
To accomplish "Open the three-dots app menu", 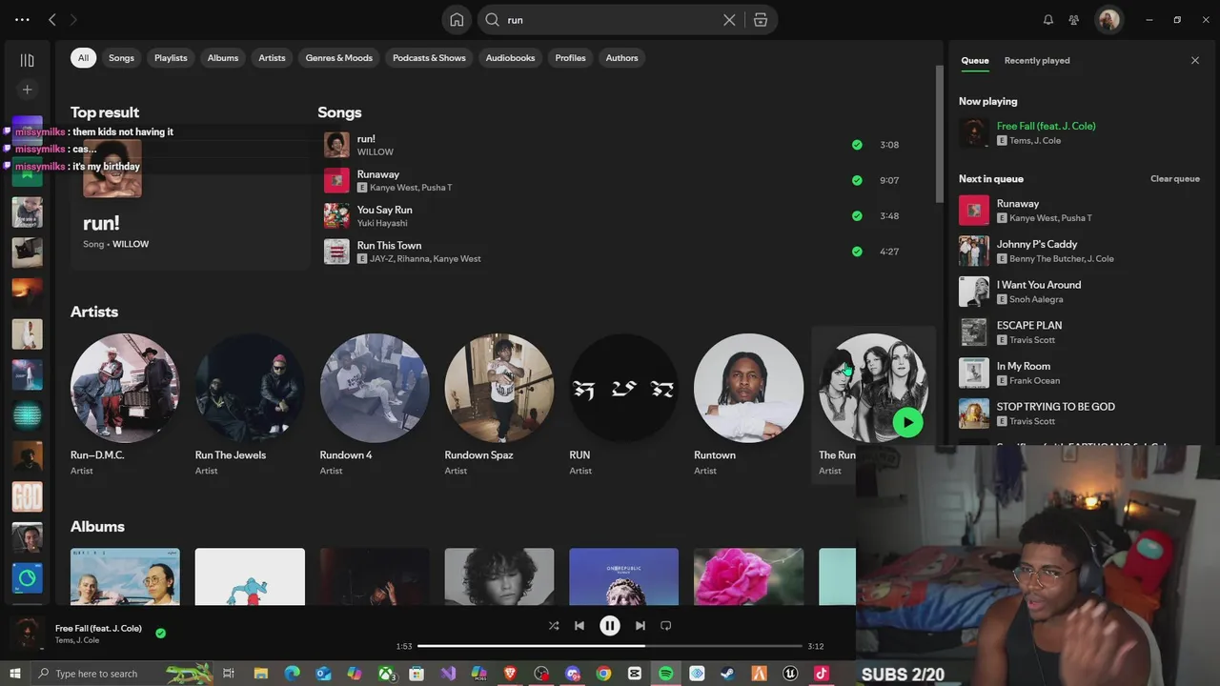I will pyautogui.click(x=22, y=19).
